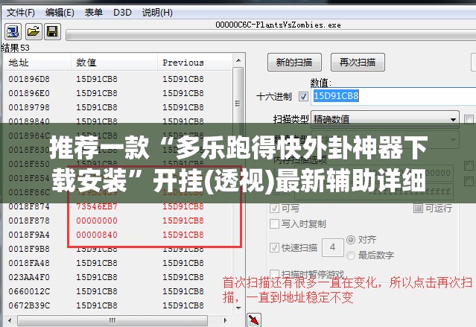
Task: Click the 地址 column header
Action: (37, 63)
